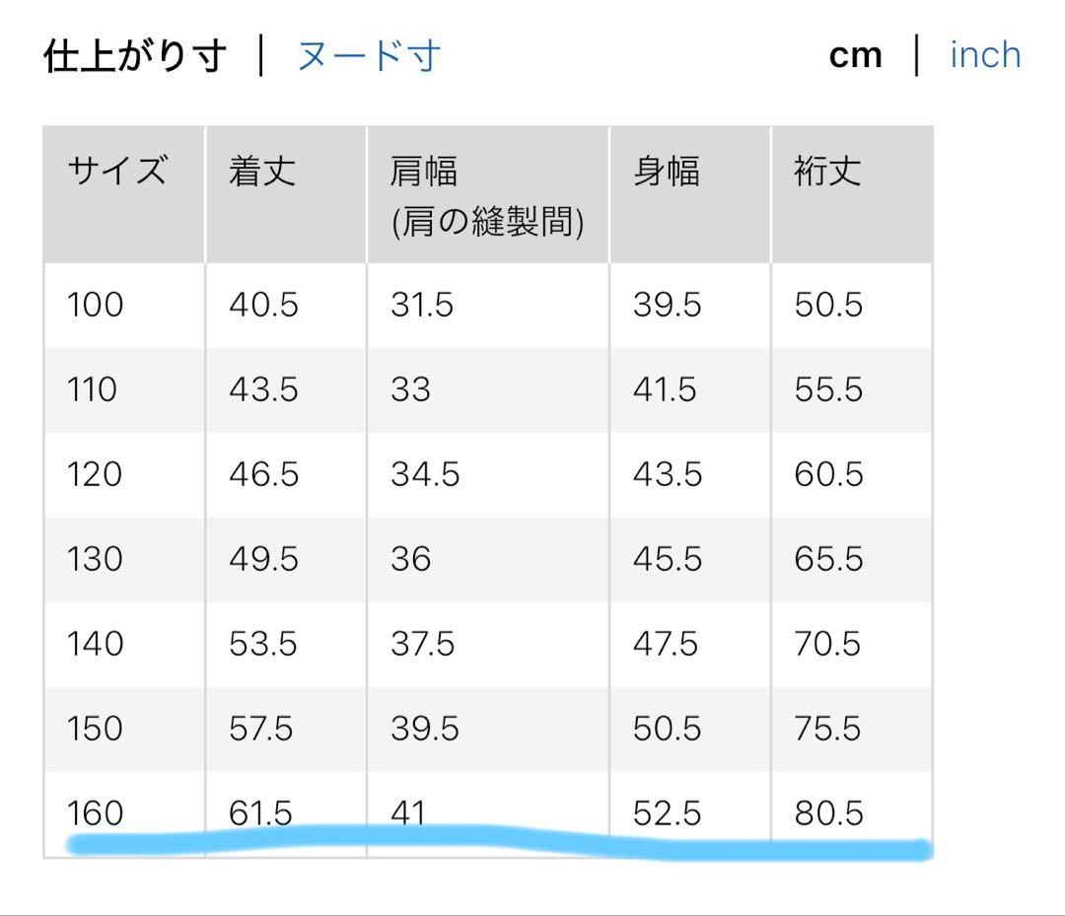The image size is (1065, 916).
Task: Click the 身幅 column header
Action: tap(666, 173)
